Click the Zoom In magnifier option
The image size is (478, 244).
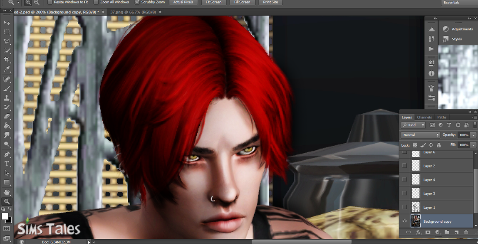pyautogui.click(x=28, y=2)
